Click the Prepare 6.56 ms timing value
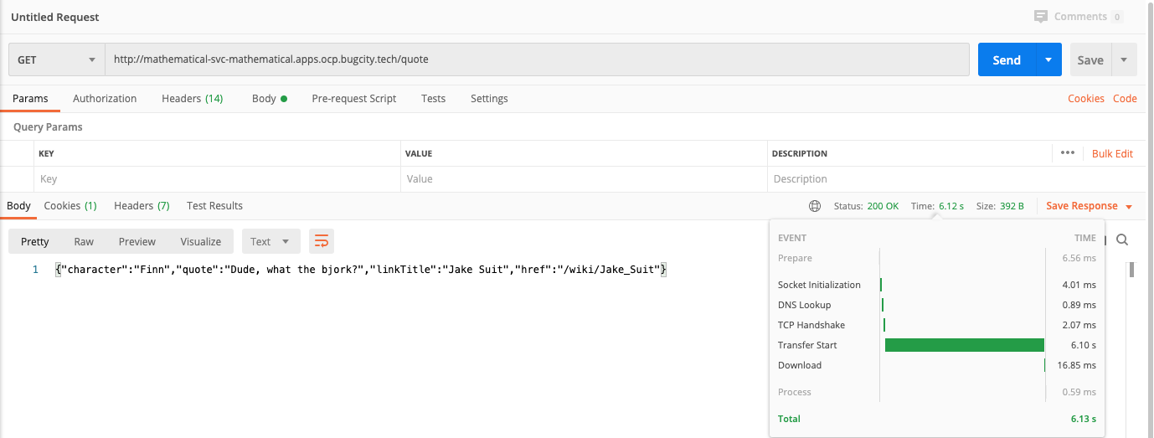Screen dimensions: 1154x438 pos(1079,258)
